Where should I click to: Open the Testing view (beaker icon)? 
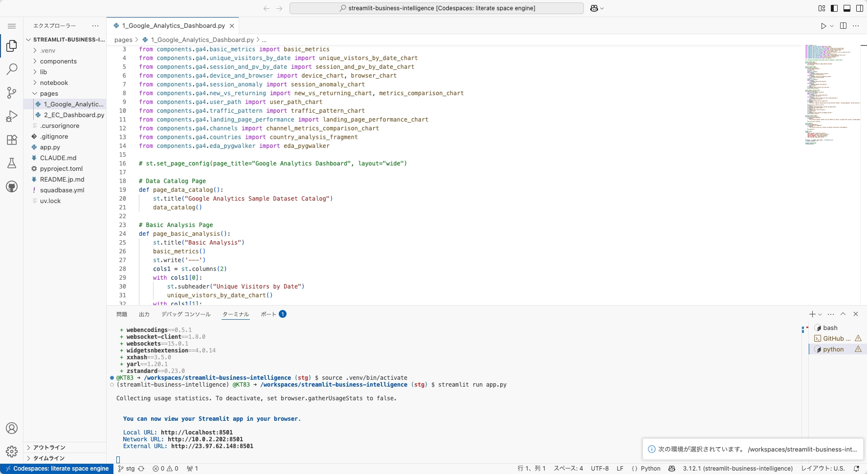pos(12,163)
